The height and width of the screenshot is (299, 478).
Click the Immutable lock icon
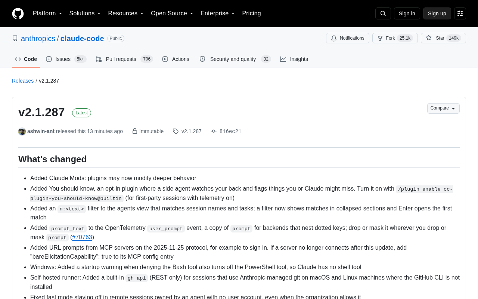pyautogui.click(x=135, y=131)
